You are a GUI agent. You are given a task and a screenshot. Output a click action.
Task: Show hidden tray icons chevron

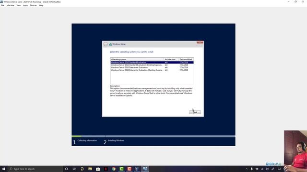247,169
